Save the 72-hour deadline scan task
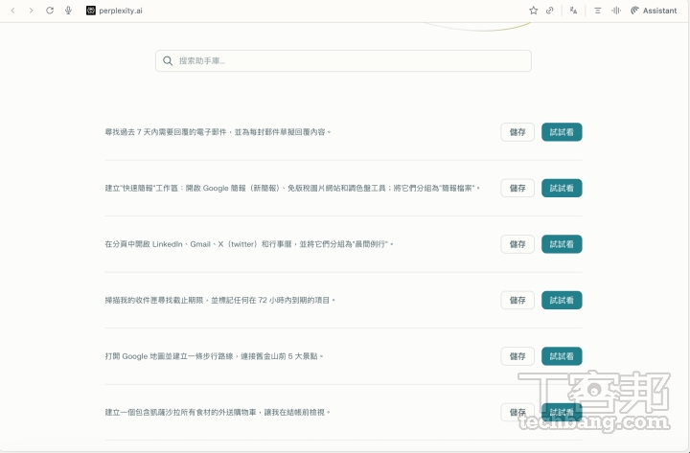 tap(517, 300)
